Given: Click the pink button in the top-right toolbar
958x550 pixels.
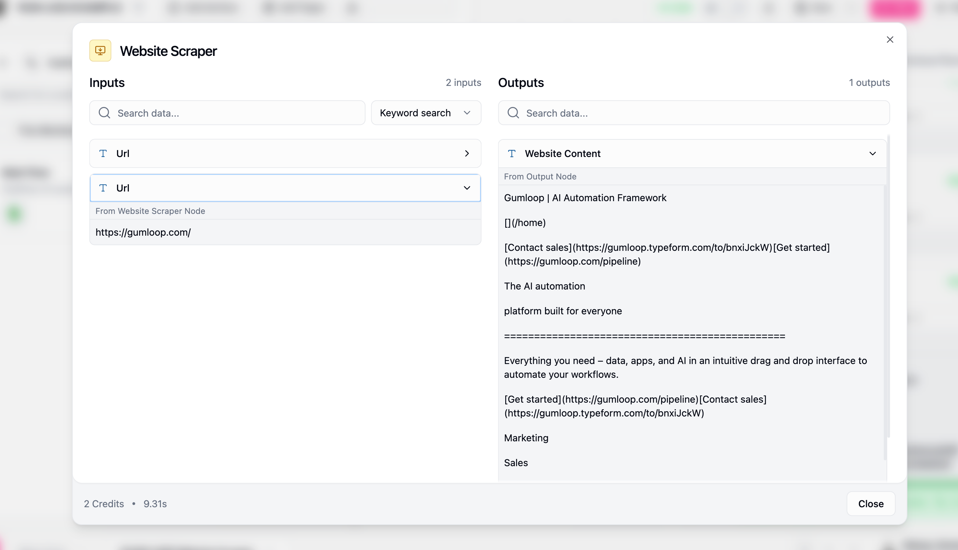Looking at the screenshot, I should point(895,9).
